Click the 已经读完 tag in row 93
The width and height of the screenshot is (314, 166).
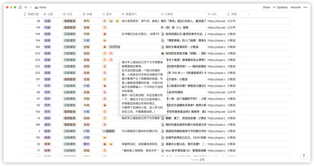click(x=70, y=105)
